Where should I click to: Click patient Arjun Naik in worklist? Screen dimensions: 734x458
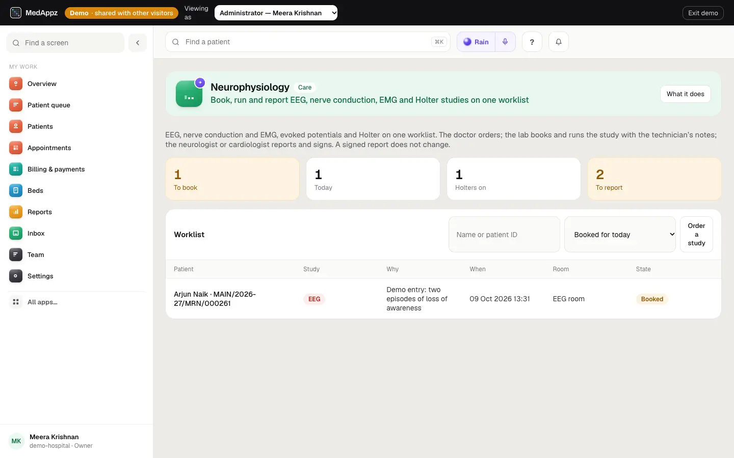click(x=215, y=299)
